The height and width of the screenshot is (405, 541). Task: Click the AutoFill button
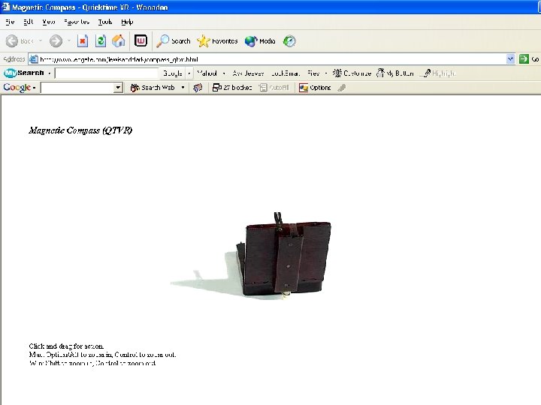(274, 88)
